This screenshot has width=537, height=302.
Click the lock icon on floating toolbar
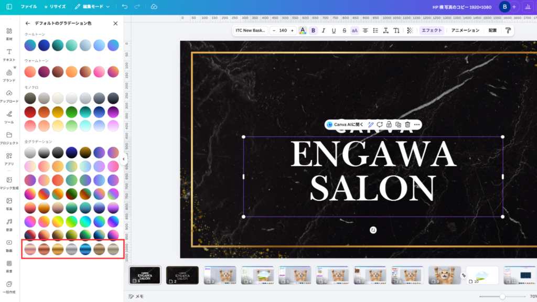point(389,124)
